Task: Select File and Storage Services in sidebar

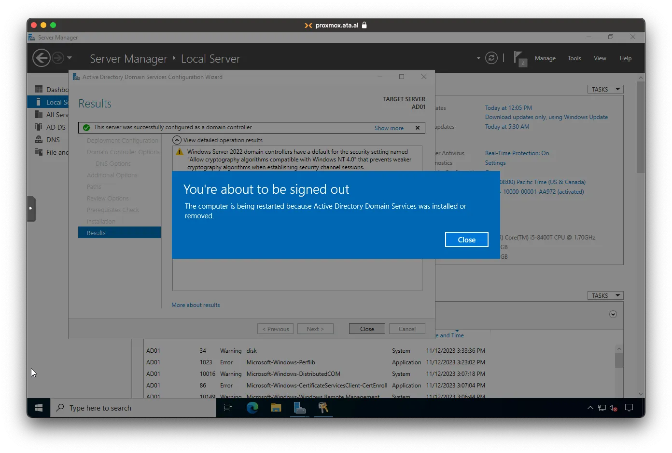Action: click(51, 152)
